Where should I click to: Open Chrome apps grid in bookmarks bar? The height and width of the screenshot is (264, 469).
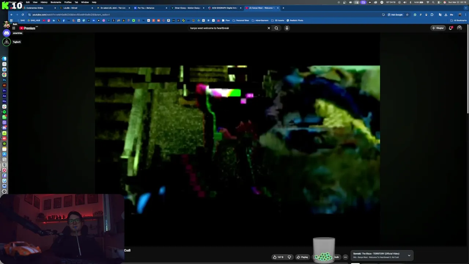coord(11,21)
